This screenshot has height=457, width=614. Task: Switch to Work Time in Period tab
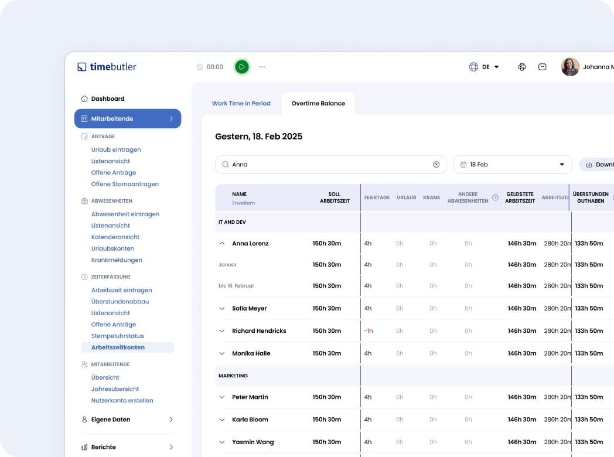click(241, 103)
